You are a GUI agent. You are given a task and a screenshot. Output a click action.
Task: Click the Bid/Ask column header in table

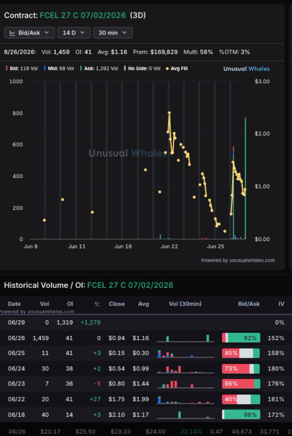(x=248, y=304)
